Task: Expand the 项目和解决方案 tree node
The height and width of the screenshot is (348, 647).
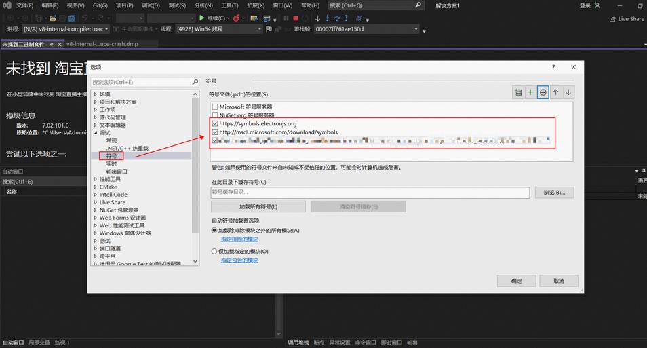Action: 96,102
